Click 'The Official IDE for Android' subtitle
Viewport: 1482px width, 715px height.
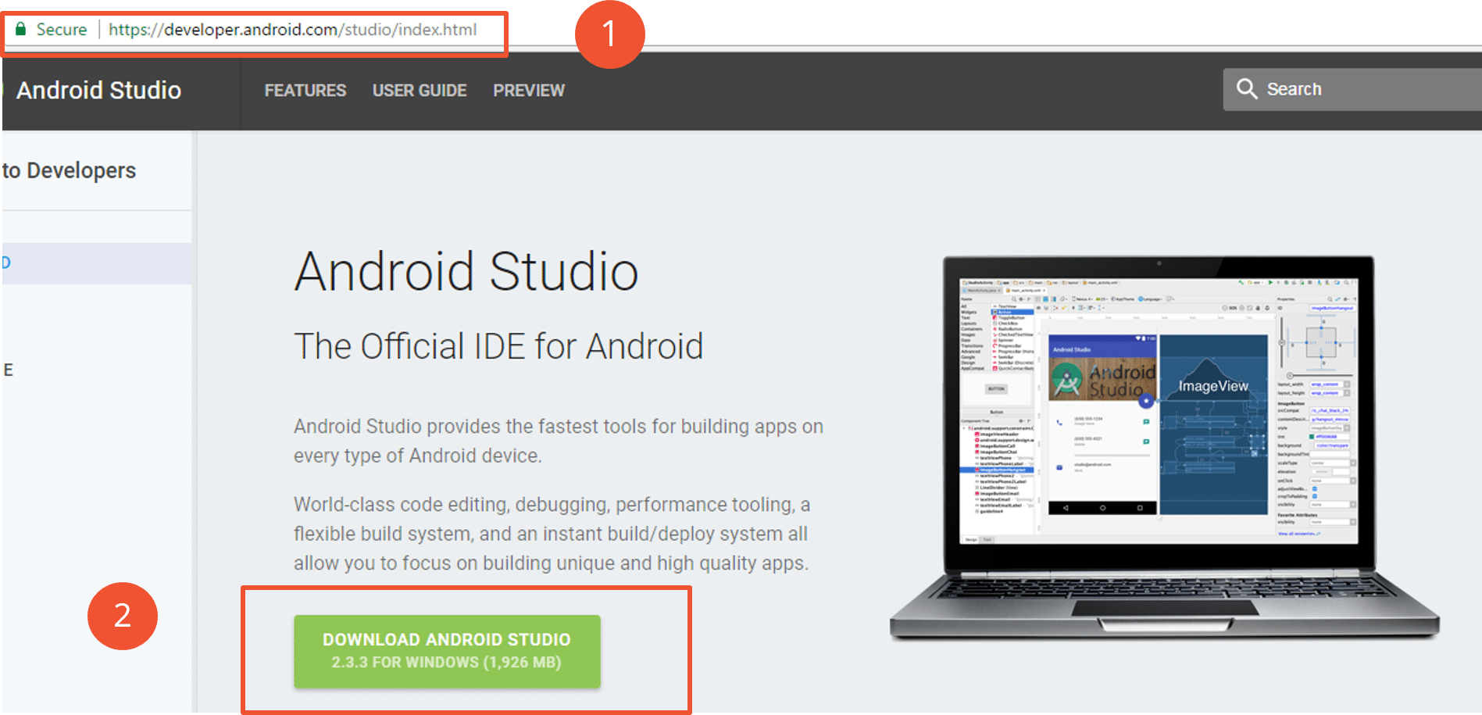[498, 346]
